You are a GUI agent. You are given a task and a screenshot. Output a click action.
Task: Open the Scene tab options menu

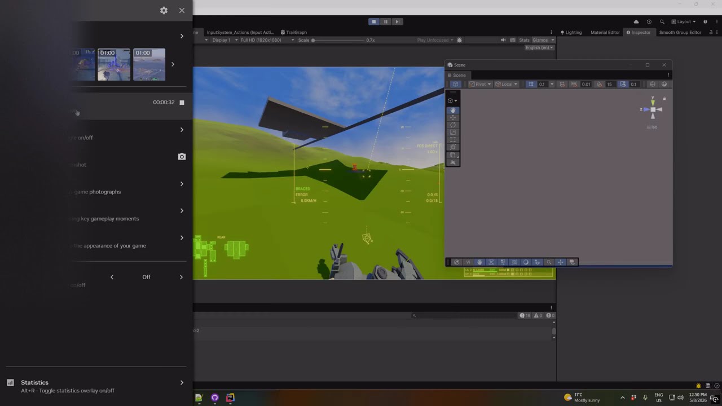(x=668, y=75)
